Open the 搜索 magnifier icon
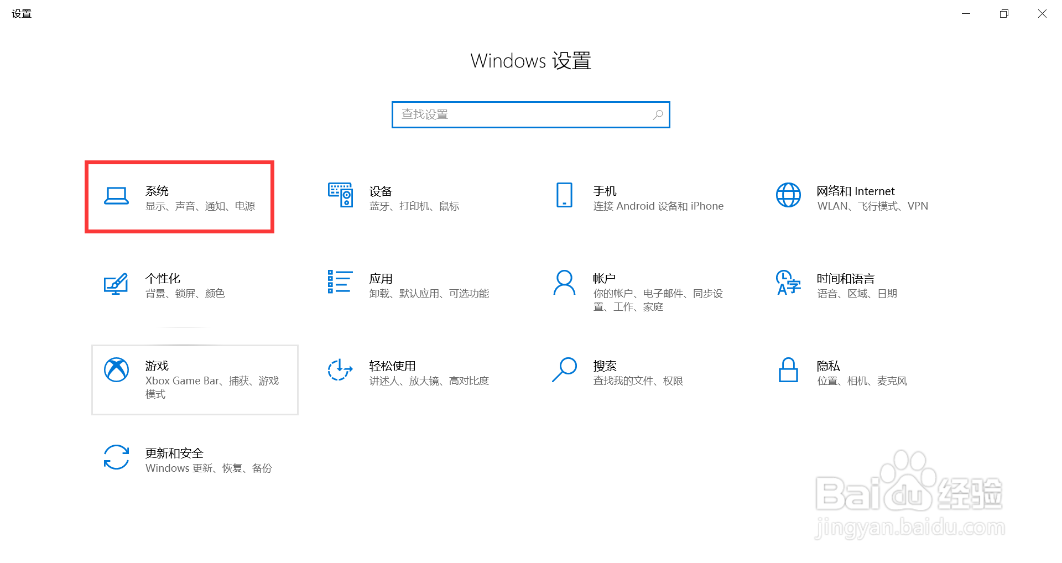Viewport: 1062px width, 563px height. tap(564, 370)
